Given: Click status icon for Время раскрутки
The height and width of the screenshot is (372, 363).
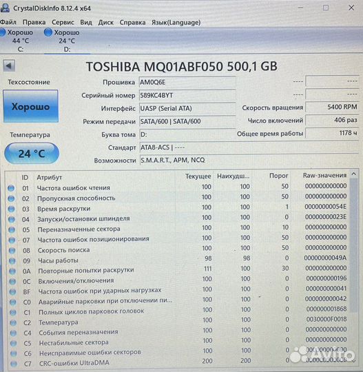Looking at the screenshot, I should [x=12, y=209].
